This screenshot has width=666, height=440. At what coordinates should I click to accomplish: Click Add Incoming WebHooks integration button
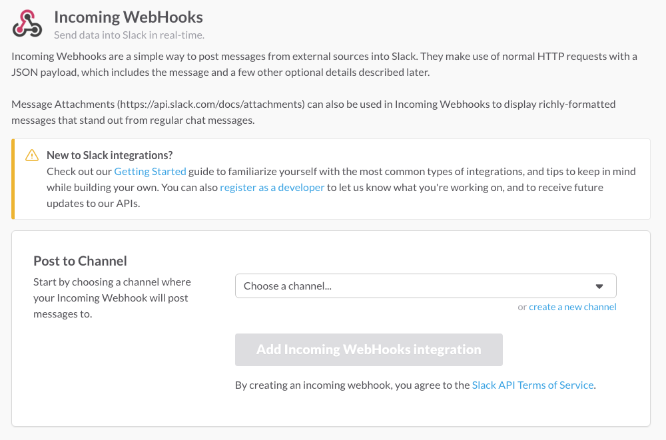pyautogui.click(x=369, y=349)
